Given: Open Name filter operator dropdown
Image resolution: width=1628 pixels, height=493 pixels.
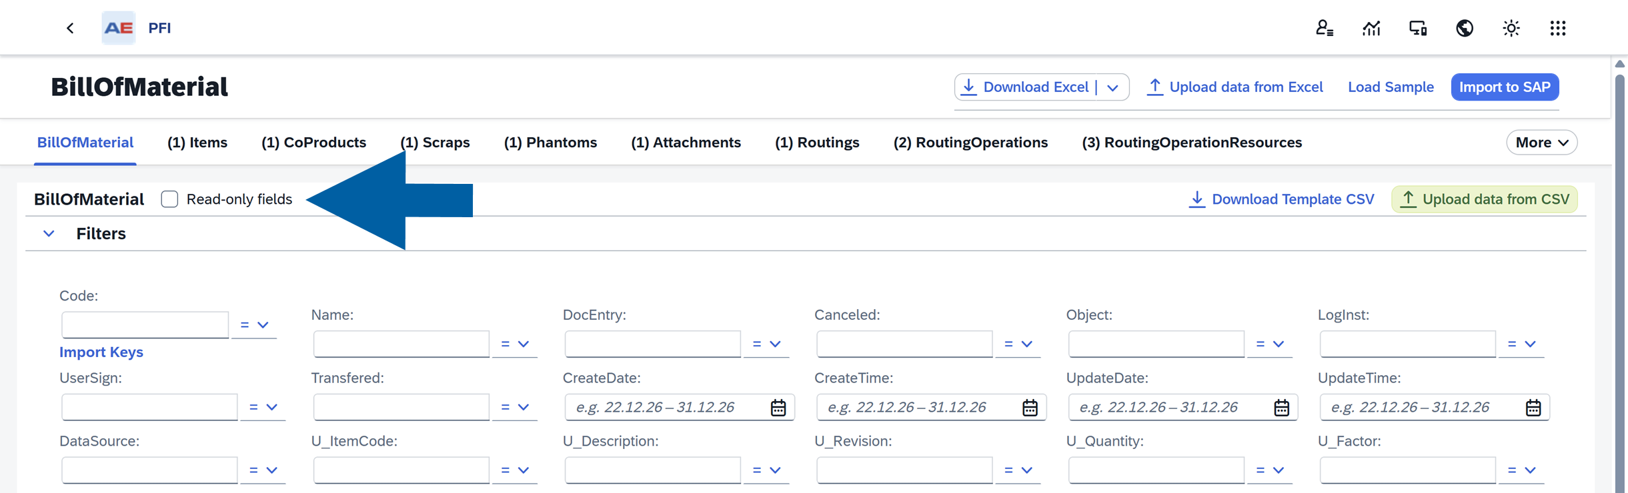Looking at the screenshot, I should click(x=515, y=344).
